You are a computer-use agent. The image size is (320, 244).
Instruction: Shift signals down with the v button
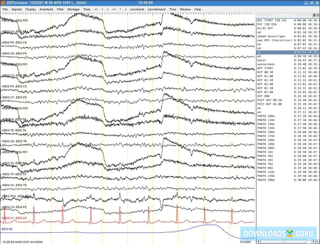125,9
